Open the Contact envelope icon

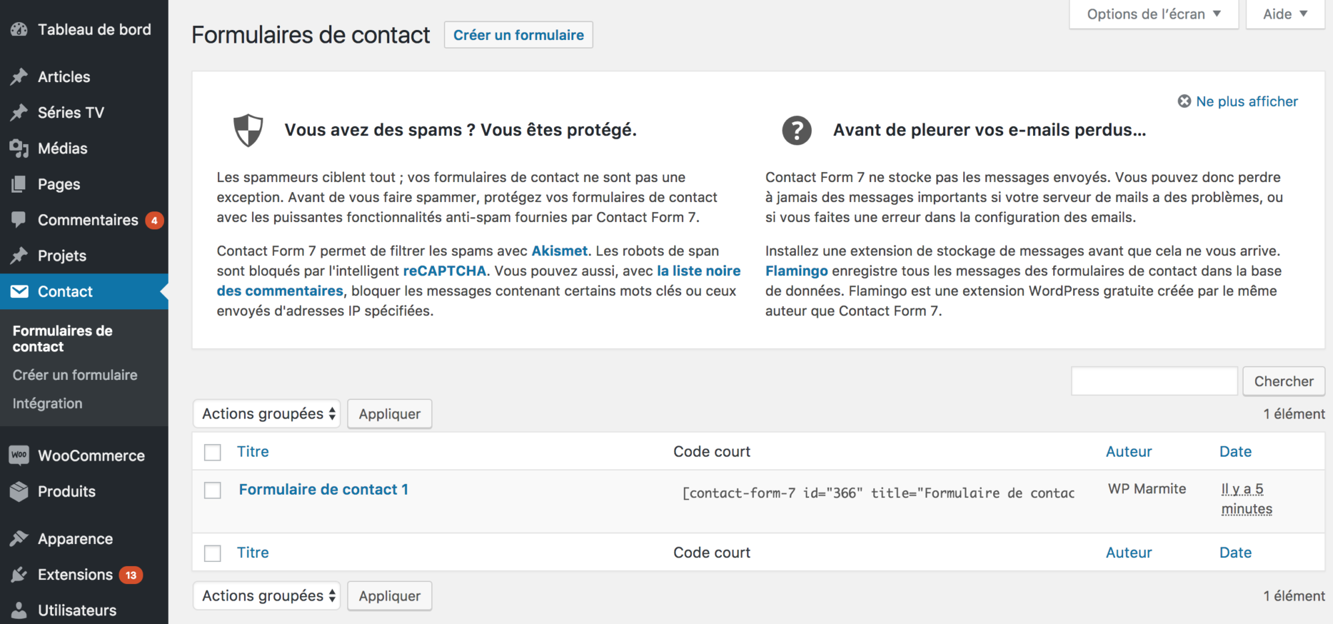(x=19, y=291)
